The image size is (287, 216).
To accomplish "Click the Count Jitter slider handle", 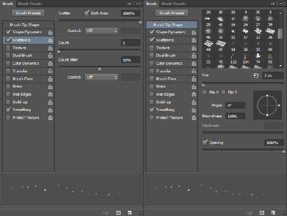I will (x=100, y=69).
